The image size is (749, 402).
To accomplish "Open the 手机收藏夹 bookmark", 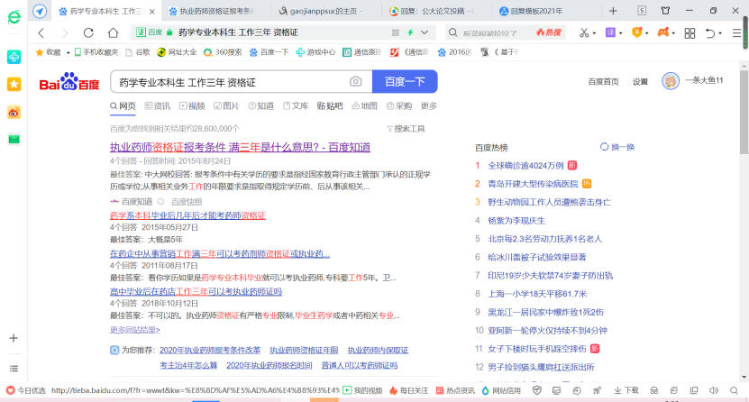I will coord(96,52).
